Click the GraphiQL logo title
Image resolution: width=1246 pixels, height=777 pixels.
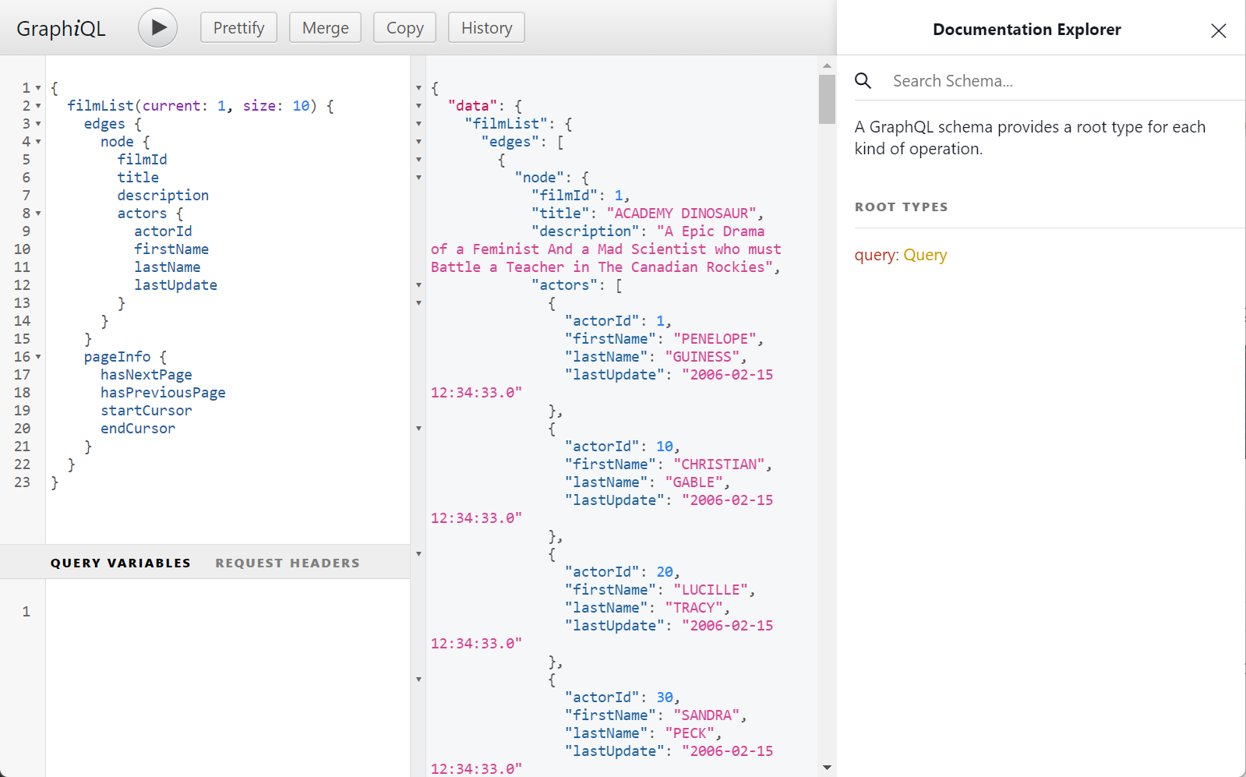pyautogui.click(x=61, y=29)
